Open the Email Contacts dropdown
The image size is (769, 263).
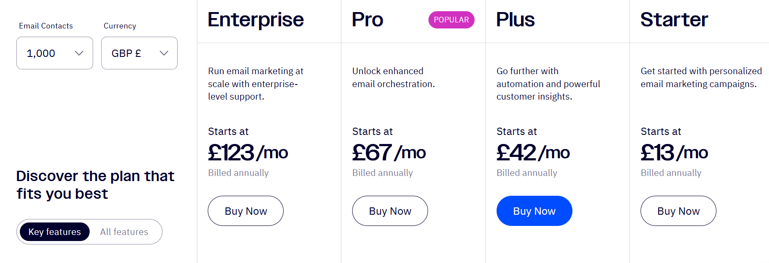tap(54, 53)
